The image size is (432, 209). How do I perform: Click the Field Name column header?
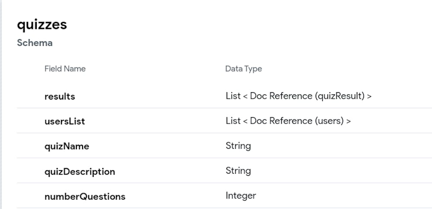(x=65, y=69)
